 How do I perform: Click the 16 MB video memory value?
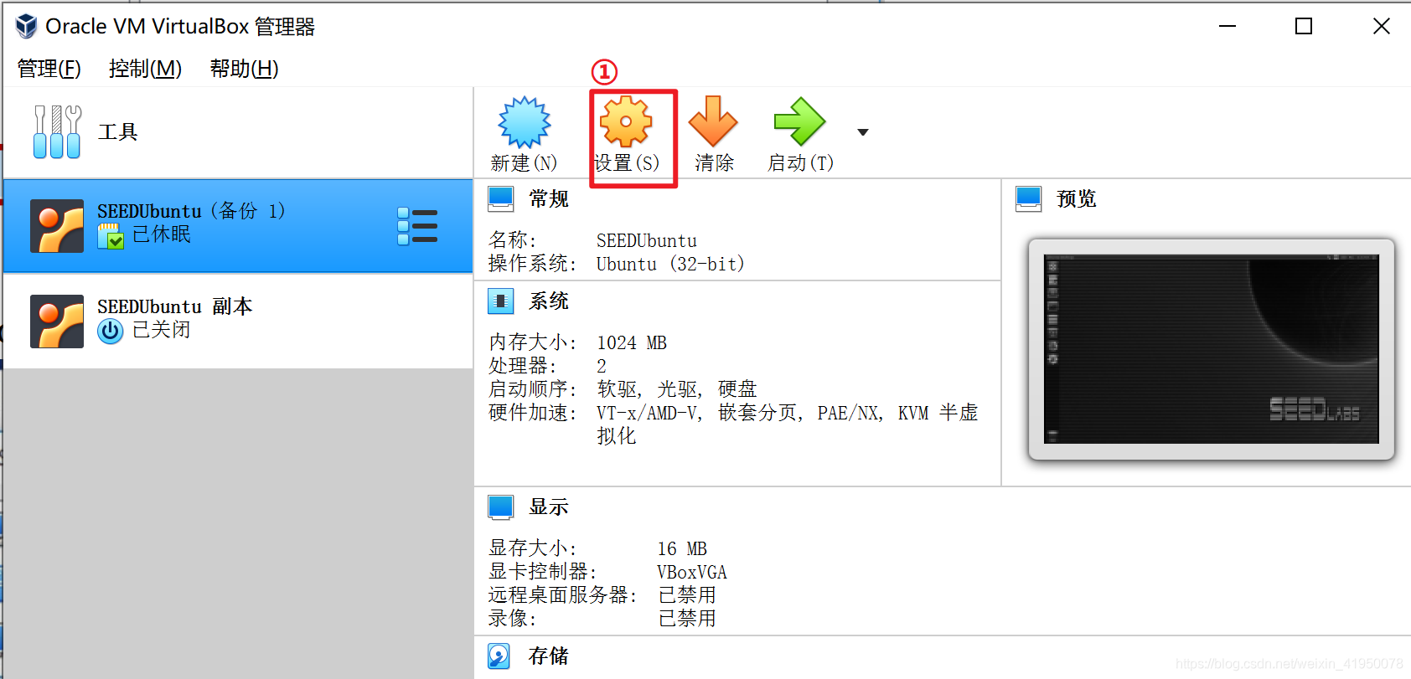[682, 549]
